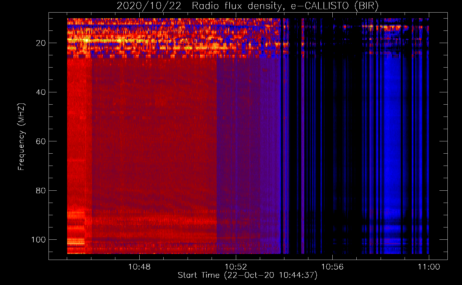Select the 60 MHz tick label
Viewport: 462px width, 285px height.
[41, 141]
